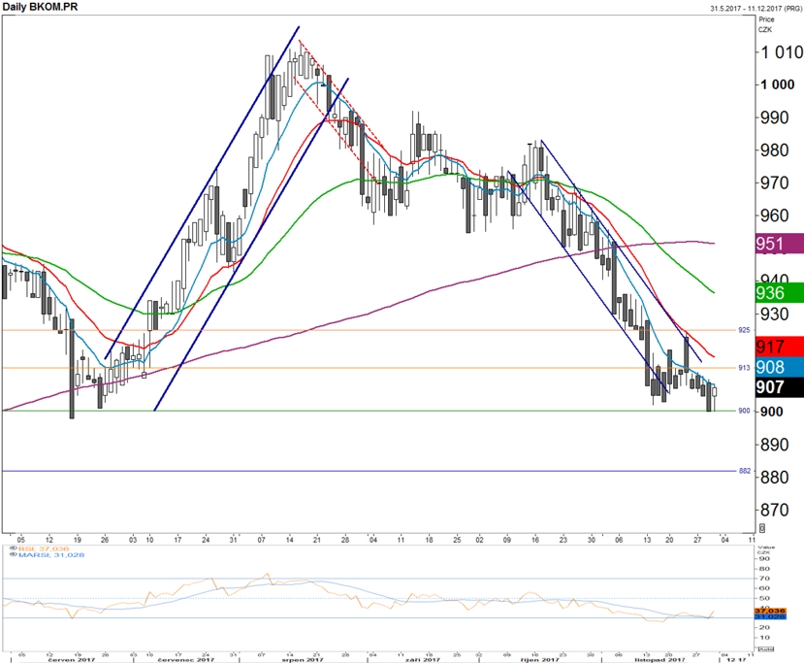This screenshot has width=804, height=663.
Task: Click the Price CZK axis header
Action: [766, 24]
